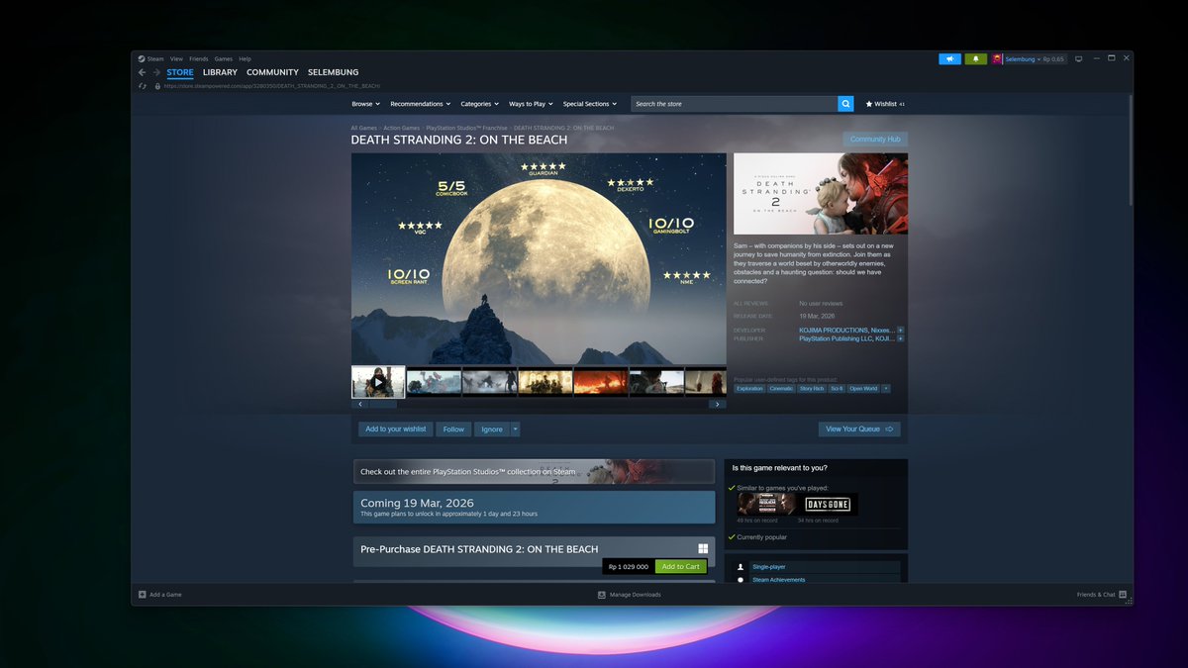Click the Follow button
Screen dimensions: 1188x668
coord(453,429)
